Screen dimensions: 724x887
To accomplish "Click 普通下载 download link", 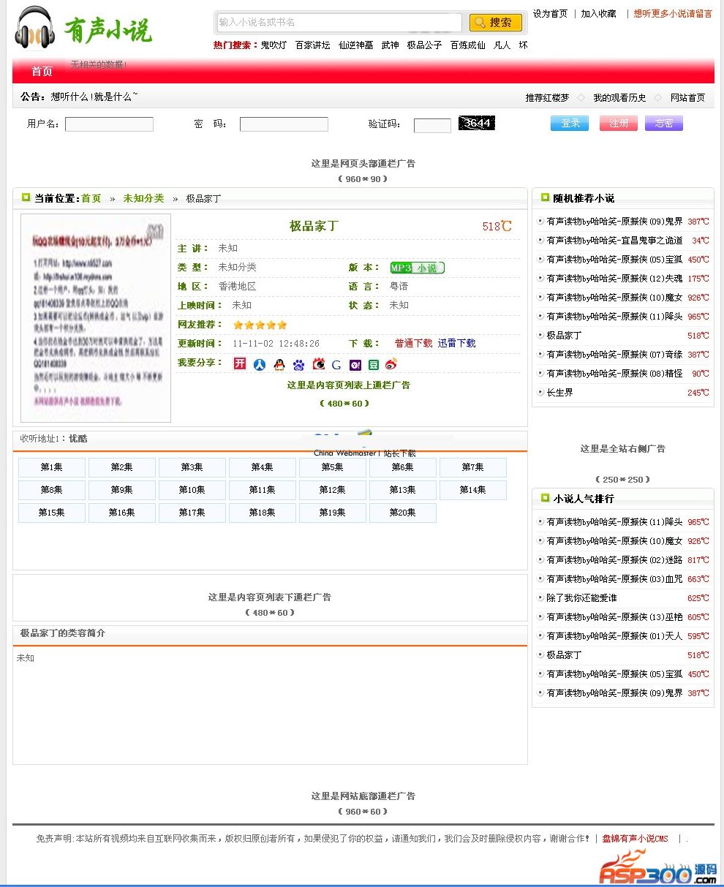I will [x=414, y=343].
